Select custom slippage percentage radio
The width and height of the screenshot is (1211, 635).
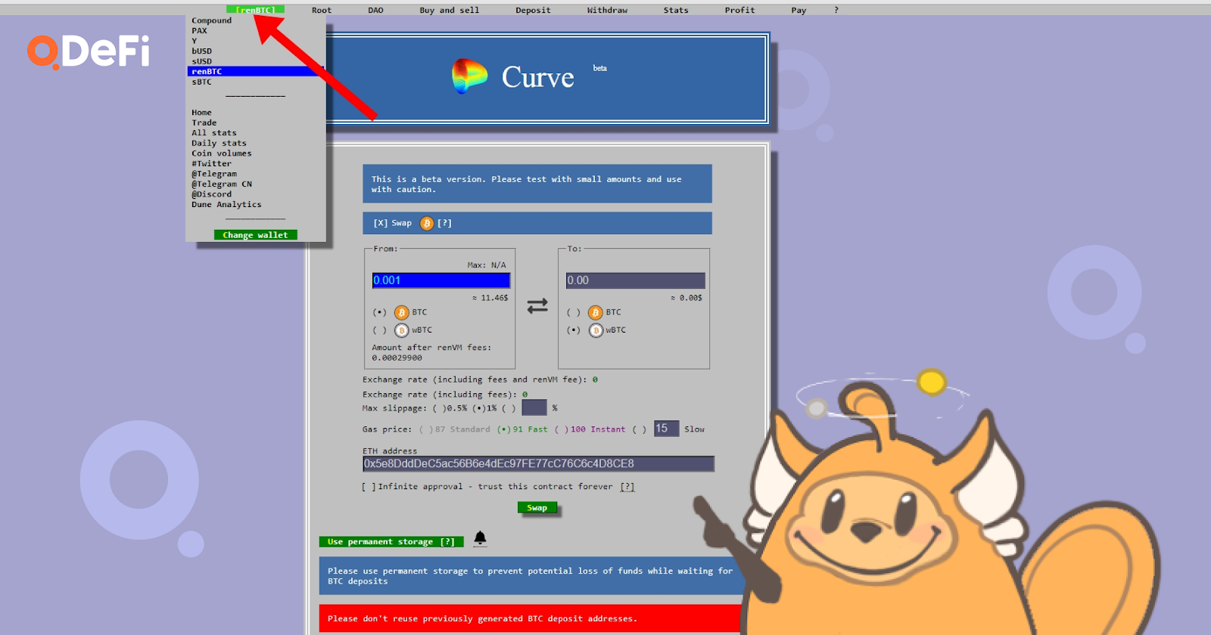pos(509,408)
